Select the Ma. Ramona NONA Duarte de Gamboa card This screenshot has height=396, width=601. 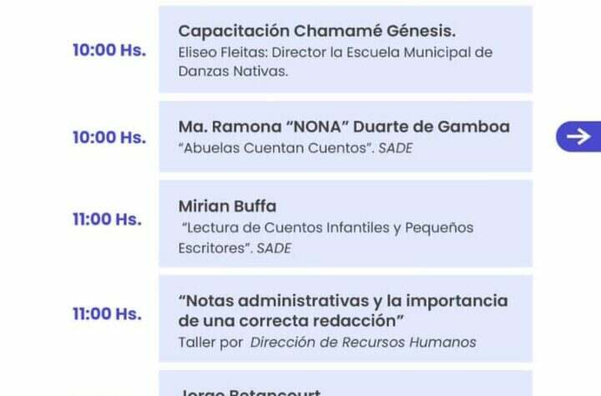(x=346, y=137)
